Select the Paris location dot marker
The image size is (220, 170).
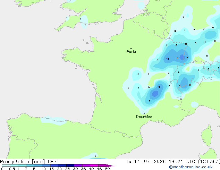[131, 49]
